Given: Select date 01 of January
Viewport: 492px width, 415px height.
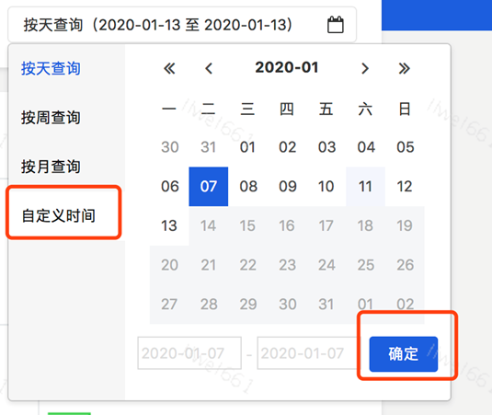Looking at the screenshot, I should point(248,147).
